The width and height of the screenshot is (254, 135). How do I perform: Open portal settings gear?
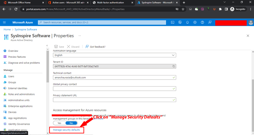tap(195, 22)
